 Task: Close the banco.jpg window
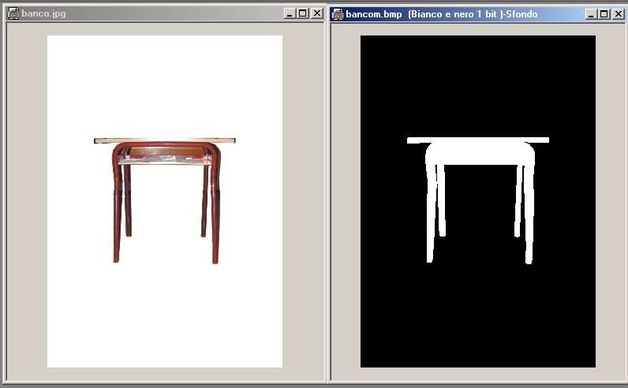[317, 13]
